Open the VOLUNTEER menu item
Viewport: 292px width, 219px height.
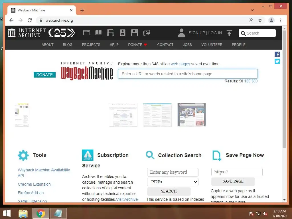click(x=212, y=45)
